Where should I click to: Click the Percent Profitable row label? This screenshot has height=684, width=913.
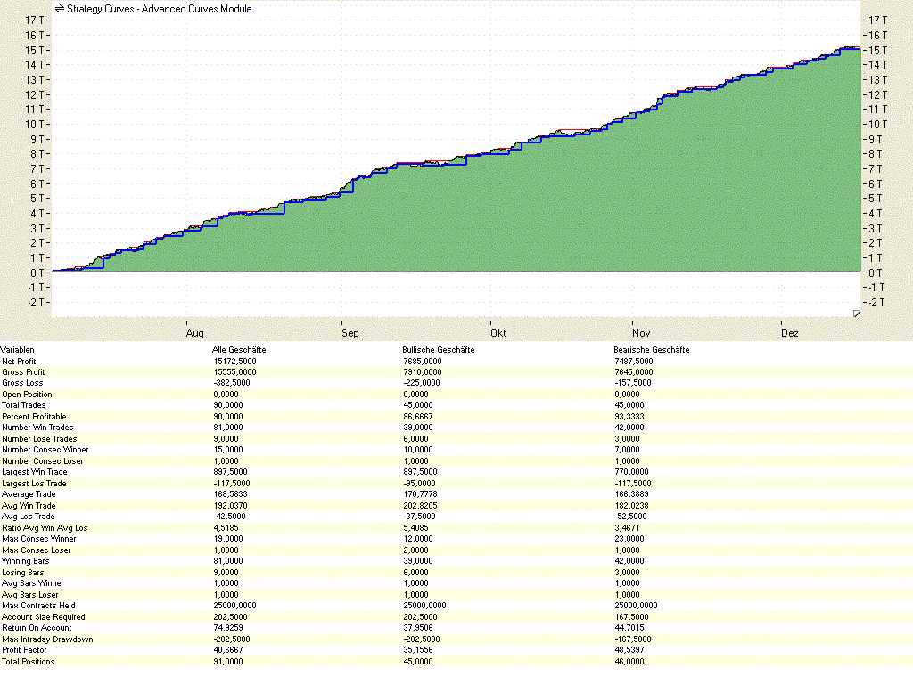coord(34,417)
